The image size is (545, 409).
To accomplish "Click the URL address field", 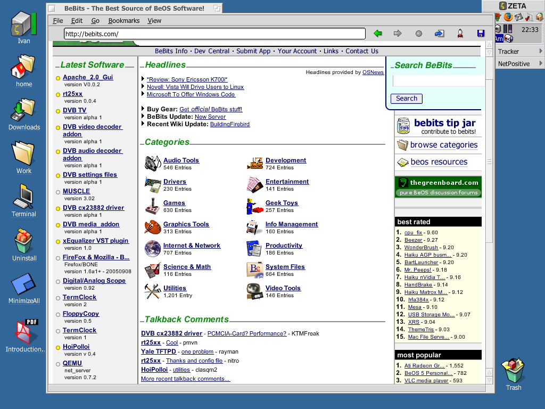I will (x=214, y=34).
